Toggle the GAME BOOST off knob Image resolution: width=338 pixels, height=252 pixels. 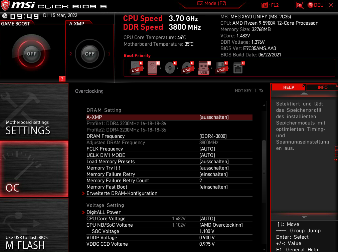(x=31, y=54)
